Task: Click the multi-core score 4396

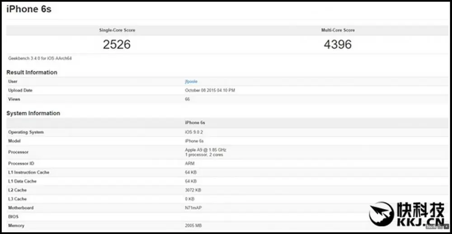Action: coord(338,44)
